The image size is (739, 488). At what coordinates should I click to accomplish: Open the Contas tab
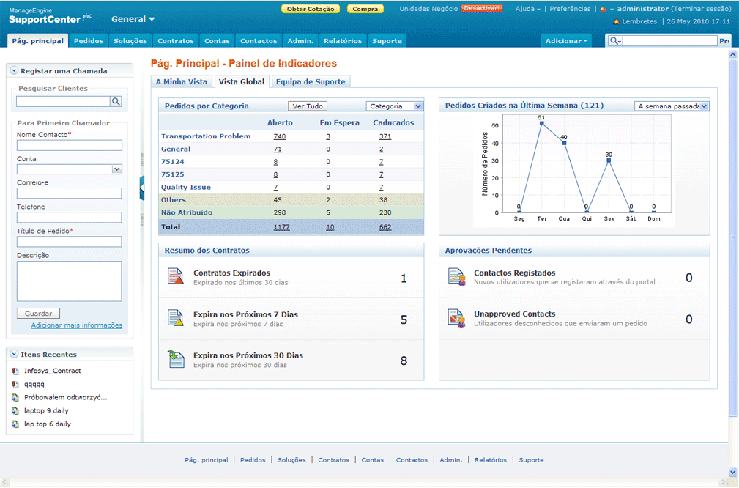[217, 41]
